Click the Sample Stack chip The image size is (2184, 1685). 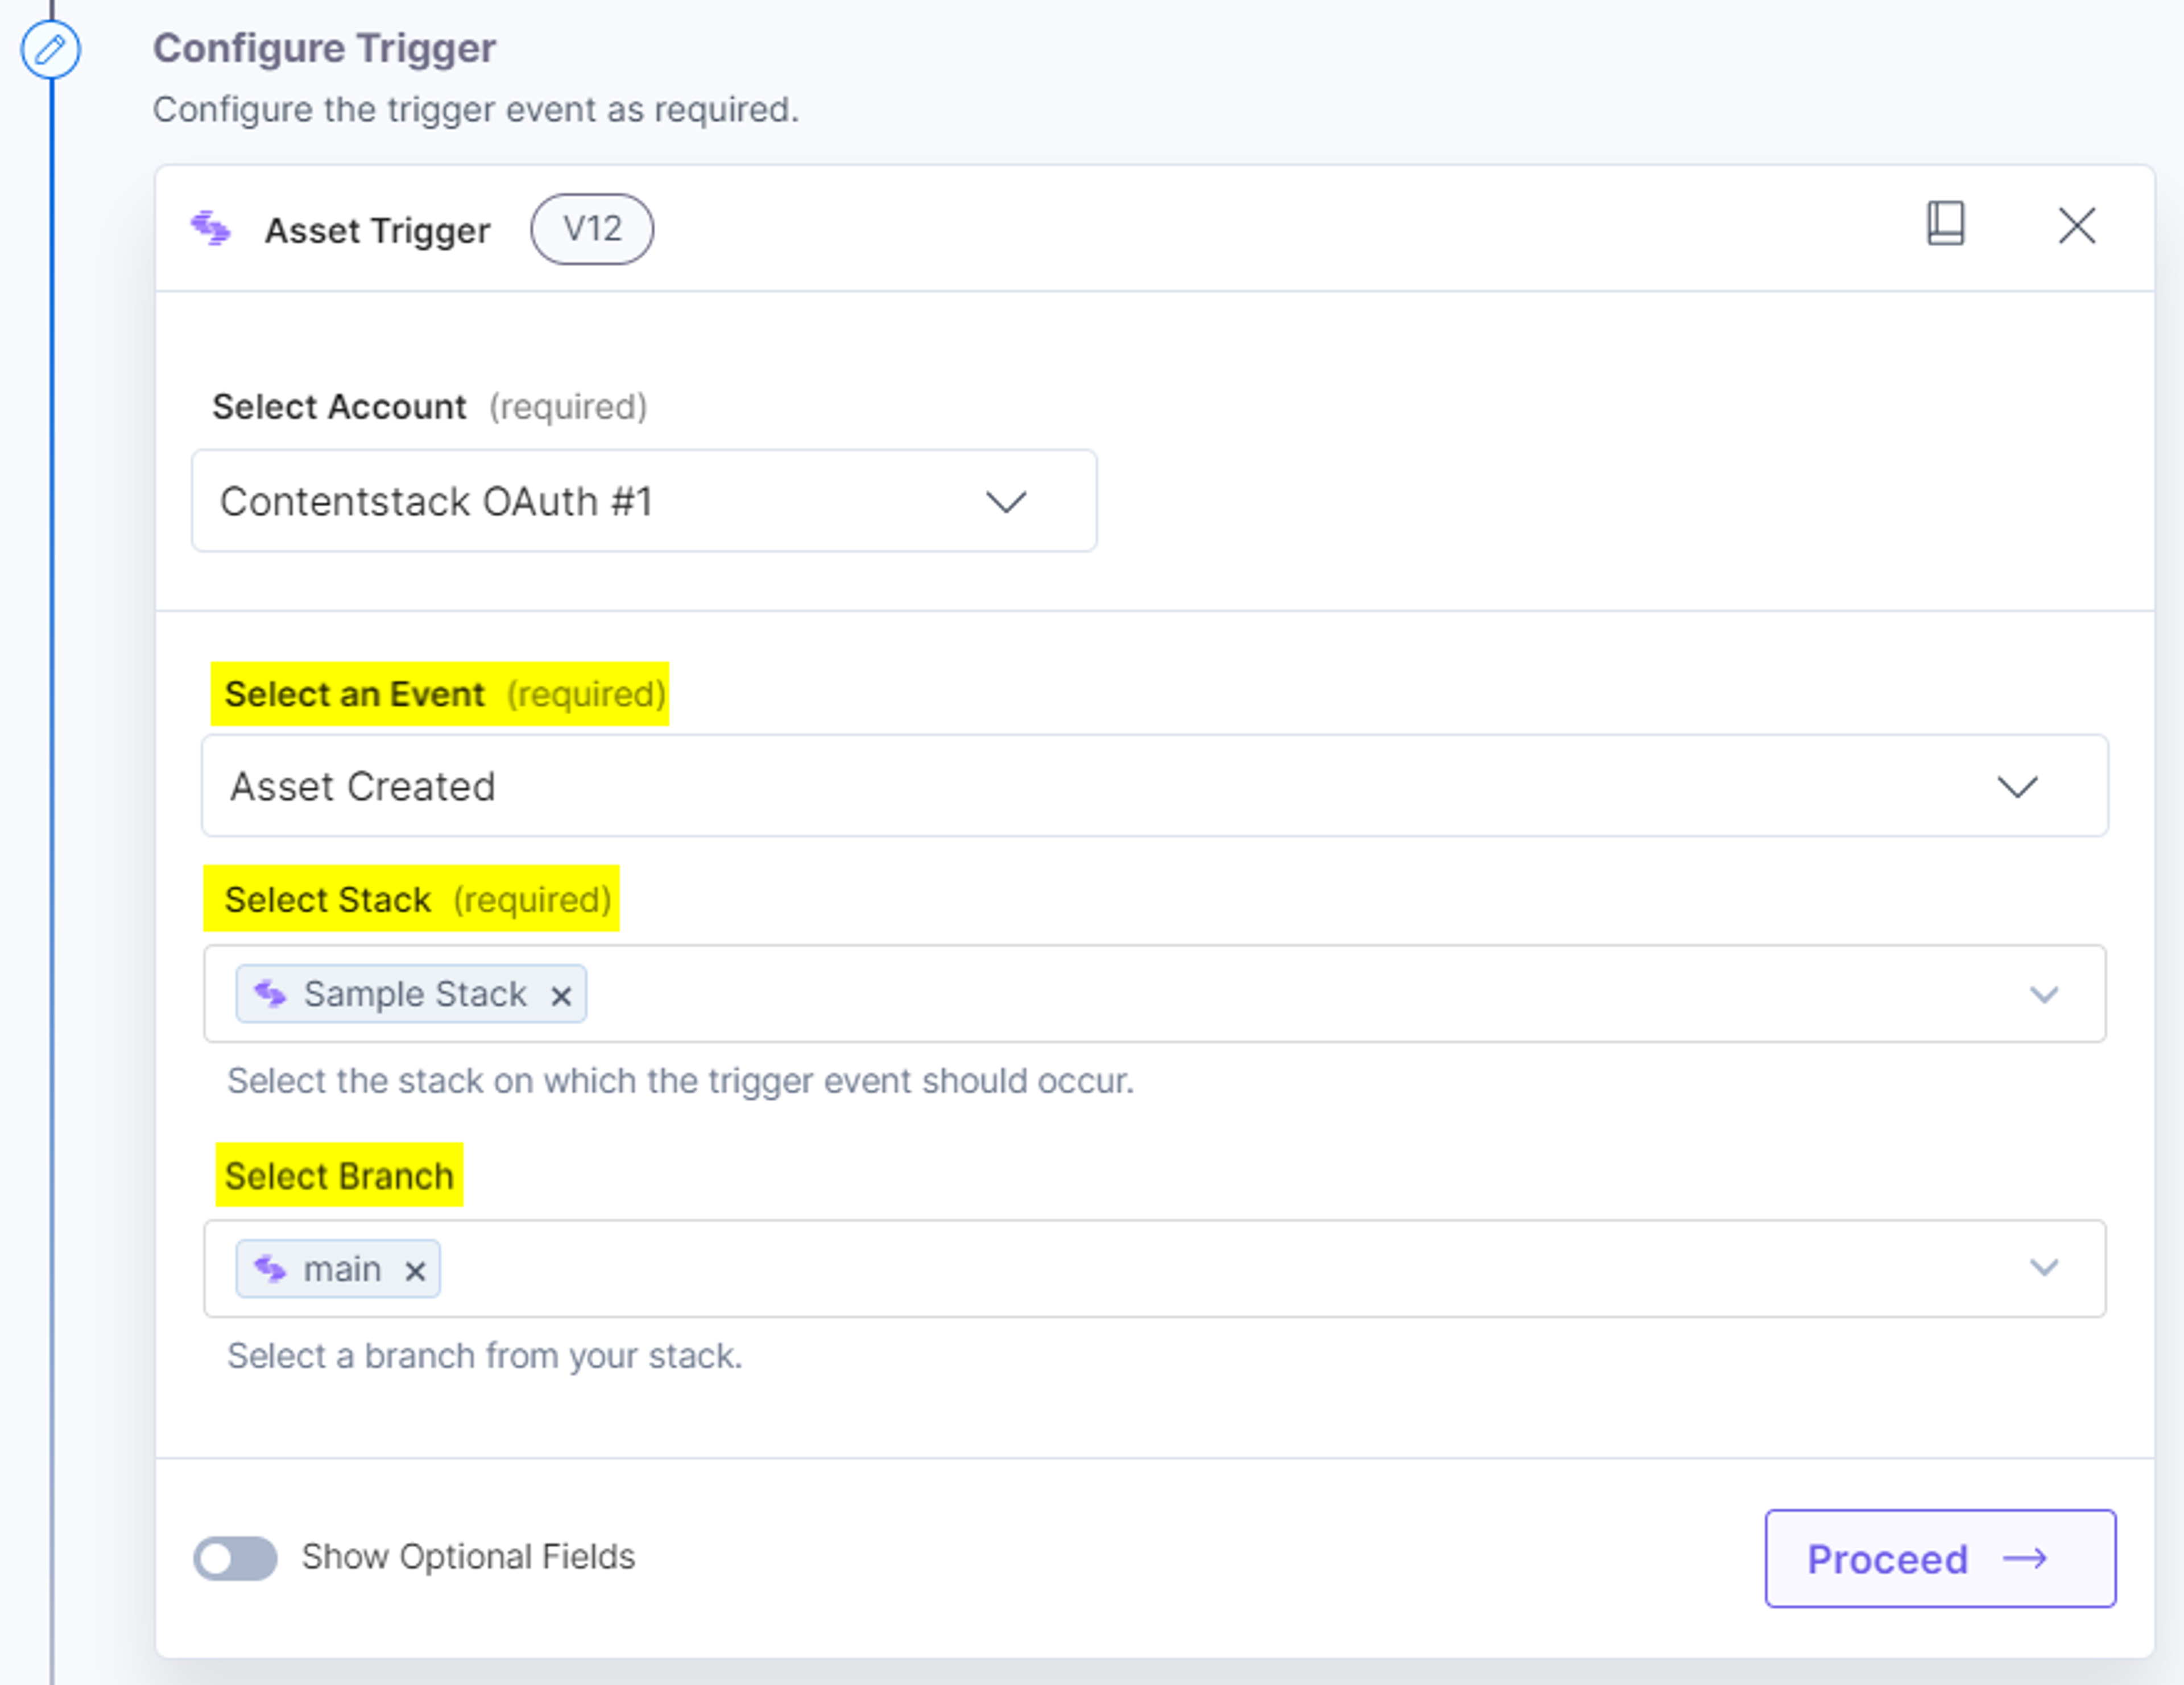[x=411, y=994]
